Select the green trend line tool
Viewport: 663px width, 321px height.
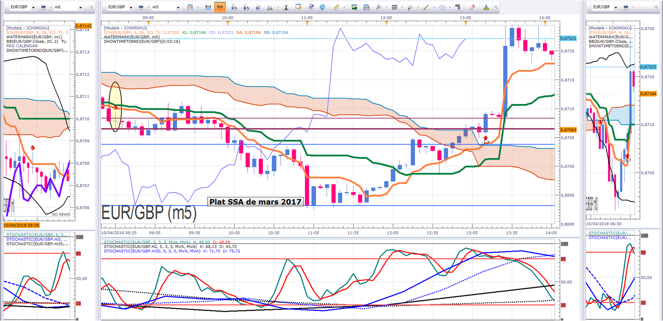click(426, 7)
